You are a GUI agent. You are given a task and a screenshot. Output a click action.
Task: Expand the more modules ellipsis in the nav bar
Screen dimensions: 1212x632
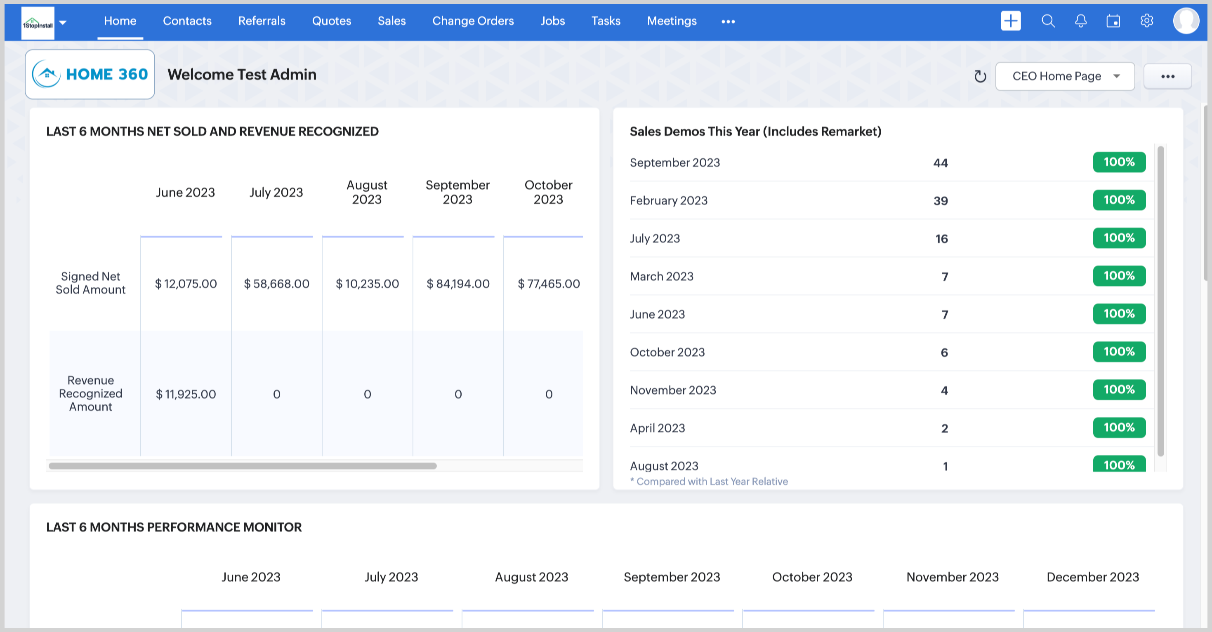[728, 21]
